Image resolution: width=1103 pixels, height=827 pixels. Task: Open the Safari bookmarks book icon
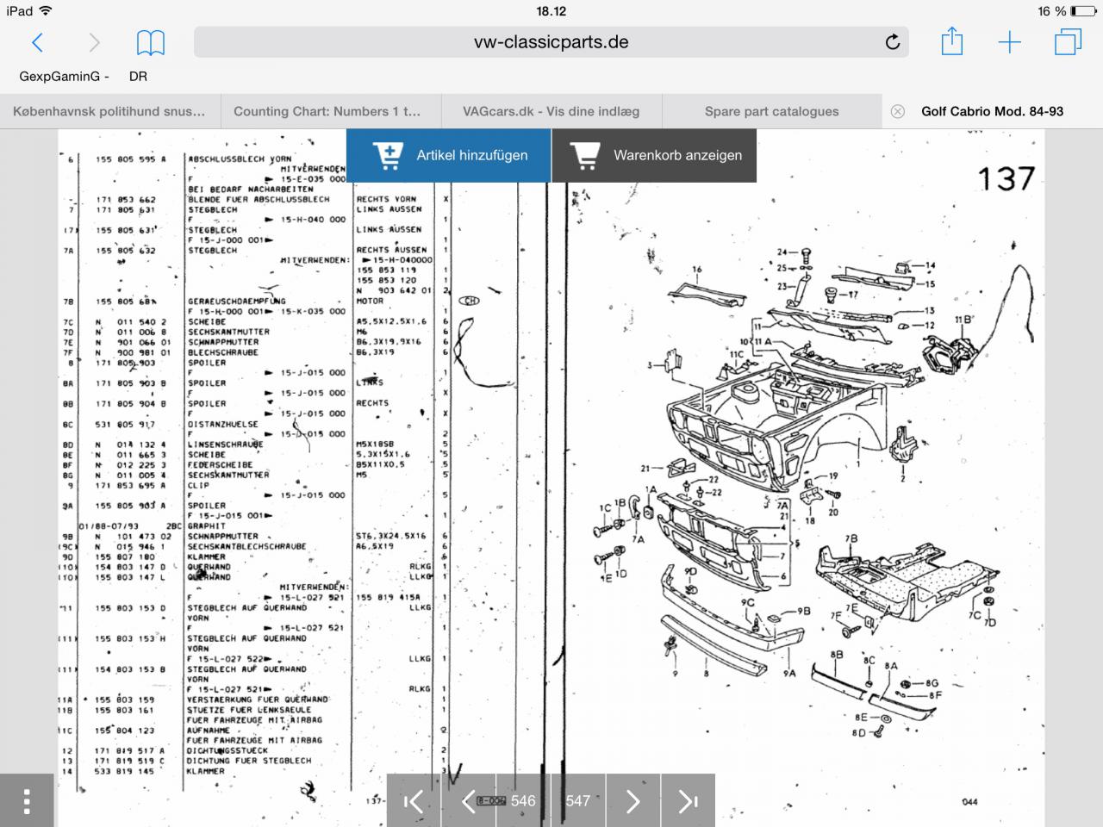[x=151, y=42]
